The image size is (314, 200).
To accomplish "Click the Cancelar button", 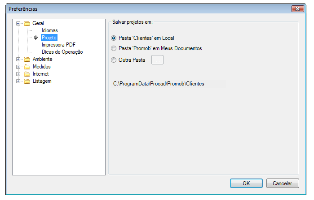I will click(283, 183).
